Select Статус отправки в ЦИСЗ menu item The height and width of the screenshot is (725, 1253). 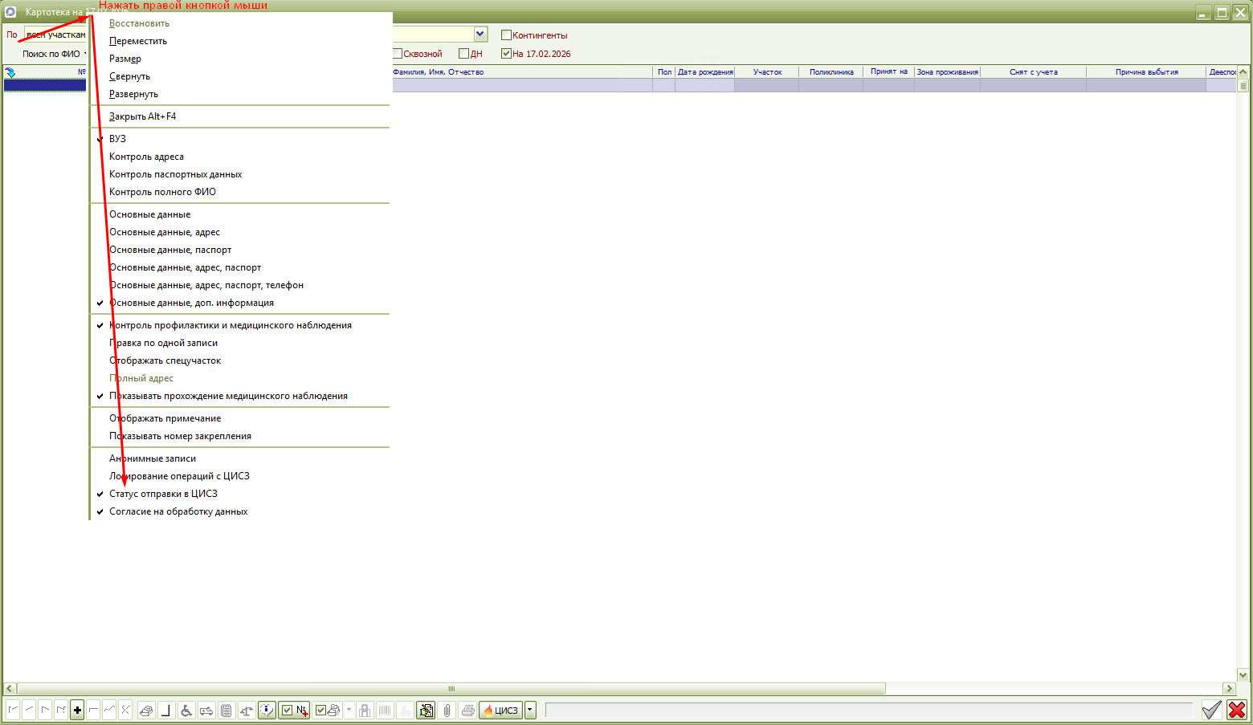(x=163, y=494)
